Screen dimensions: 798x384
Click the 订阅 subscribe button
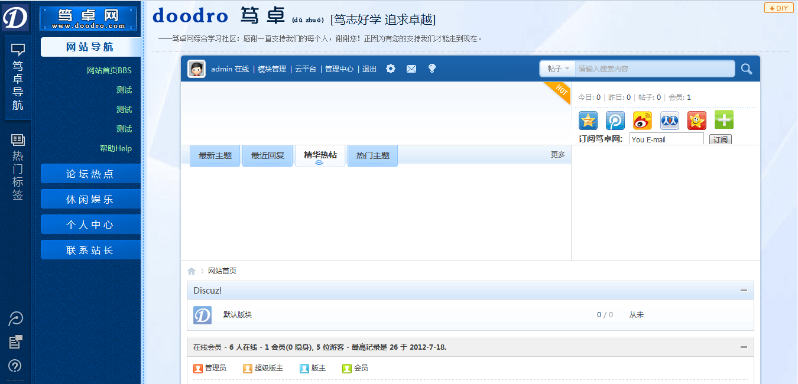pos(721,140)
